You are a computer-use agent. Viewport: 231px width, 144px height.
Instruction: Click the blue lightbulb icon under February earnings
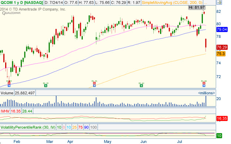coord(9,86)
